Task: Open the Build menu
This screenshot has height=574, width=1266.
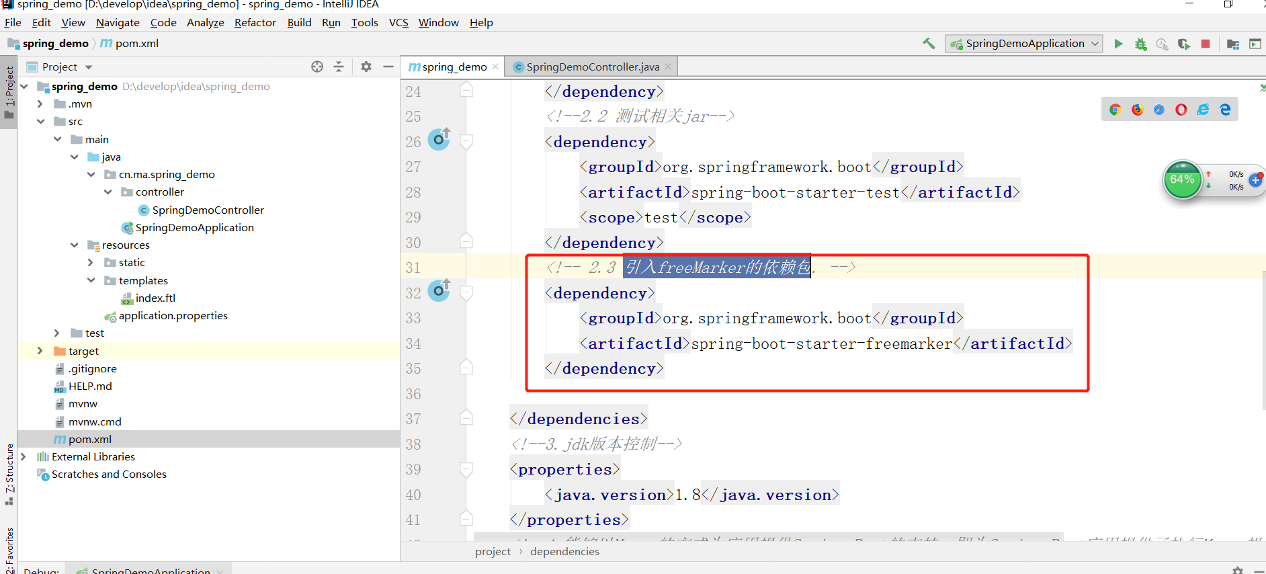Action: 299,22
